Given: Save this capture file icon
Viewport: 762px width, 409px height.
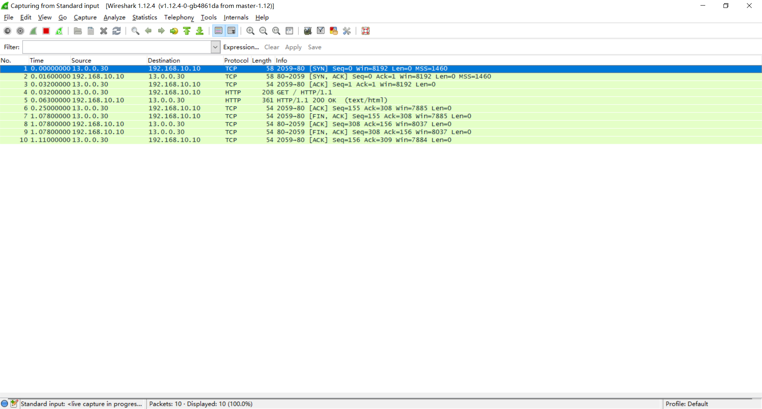Looking at the screenshot, I should tap(91, 31).
